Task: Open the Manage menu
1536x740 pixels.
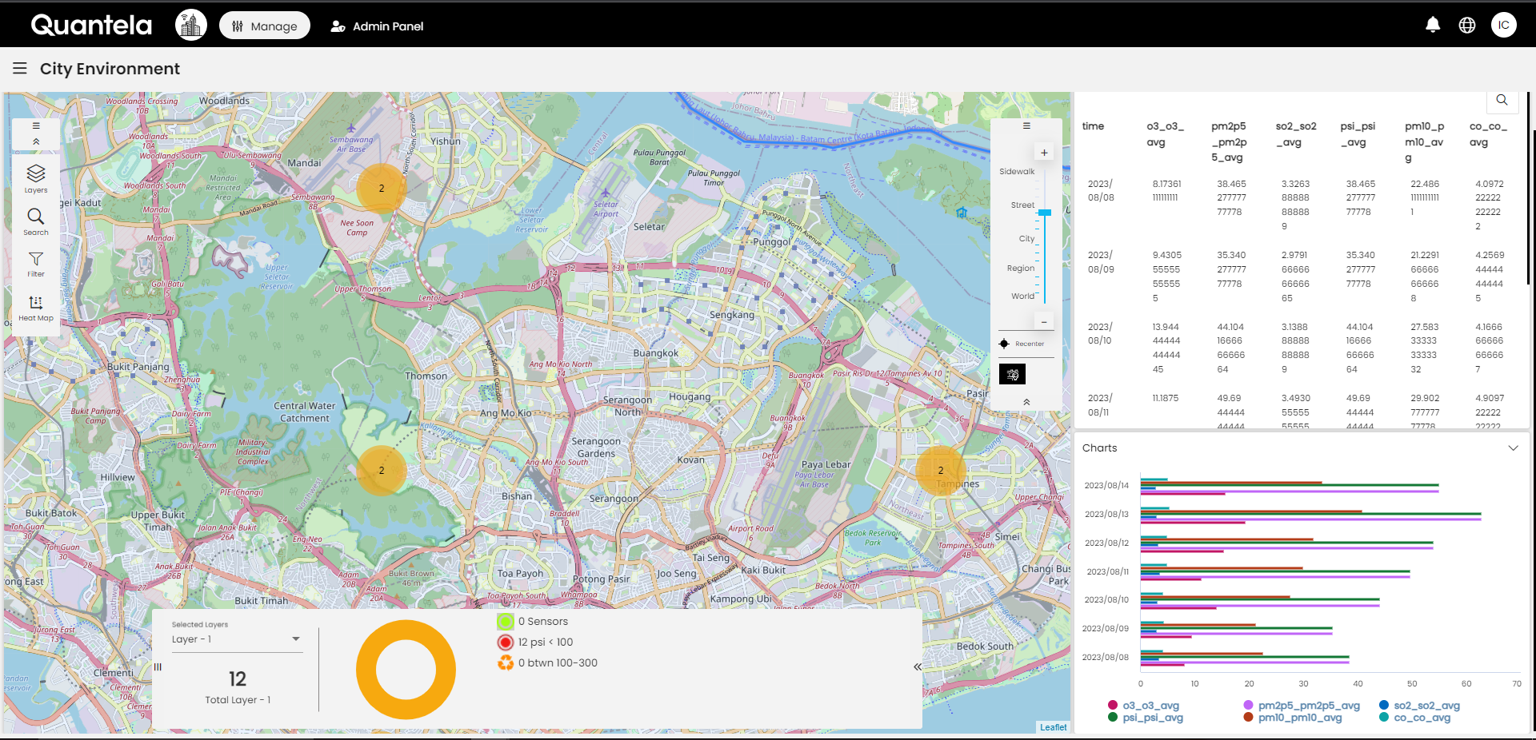Action: (x=265, y=26)
